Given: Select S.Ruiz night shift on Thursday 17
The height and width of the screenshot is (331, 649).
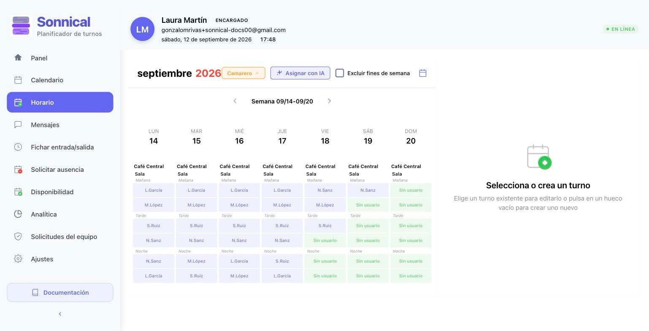Looking at the screenshot, I should [x=282, y=261].
